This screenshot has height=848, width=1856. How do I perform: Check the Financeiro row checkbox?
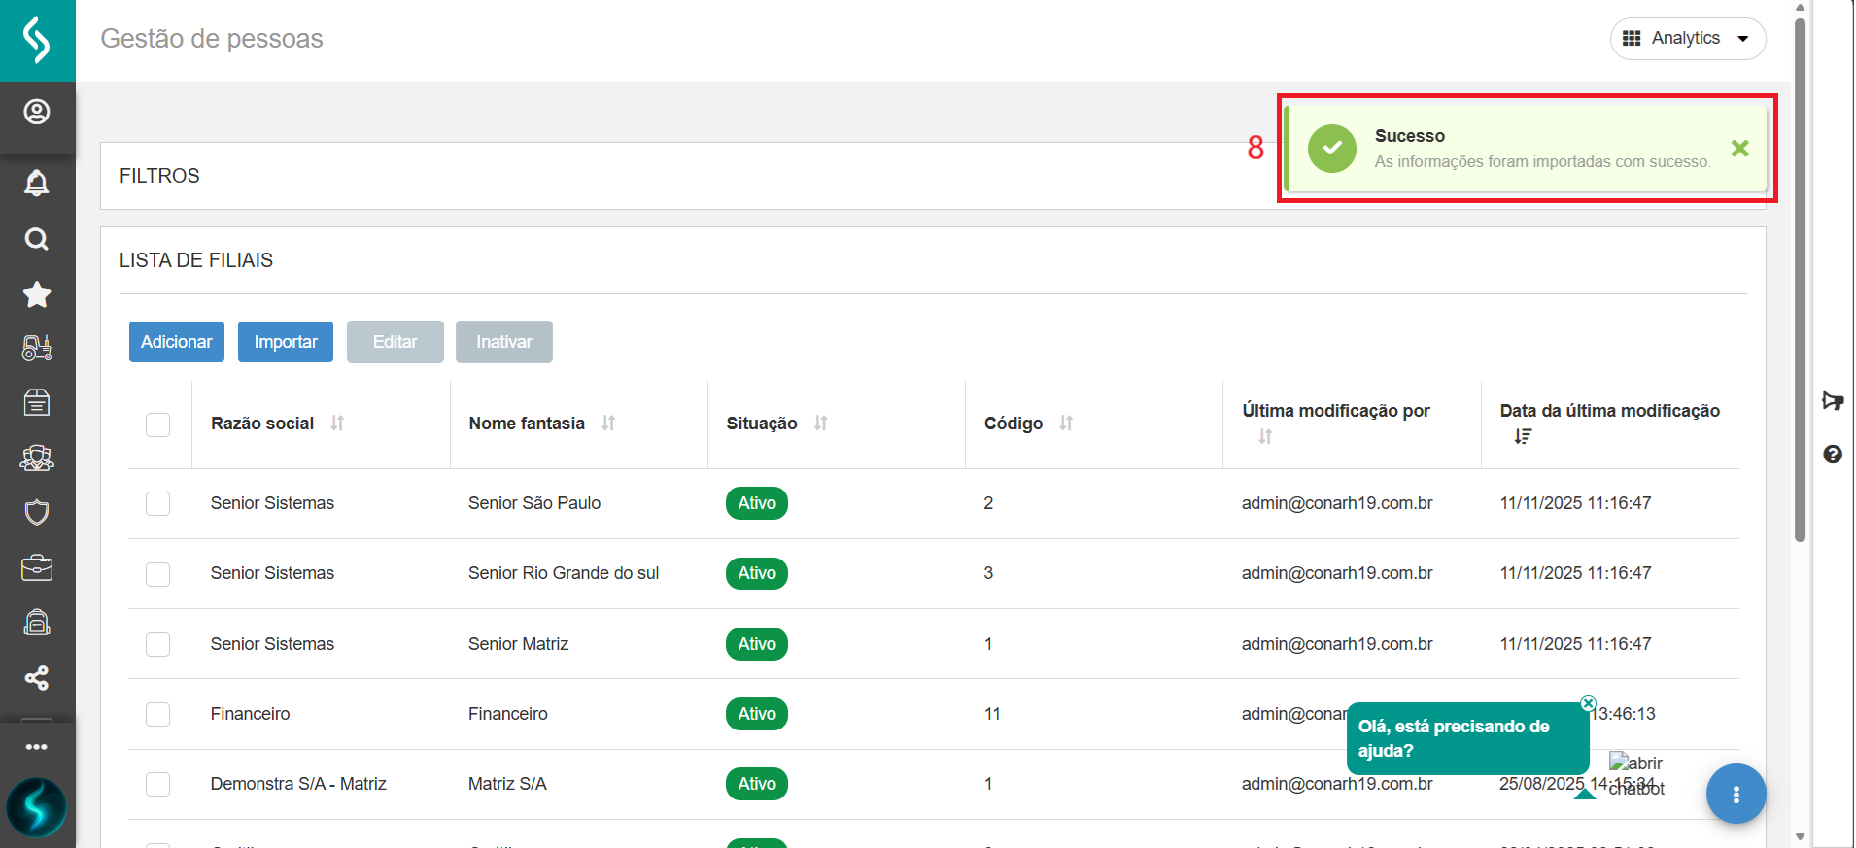[157, 714]
